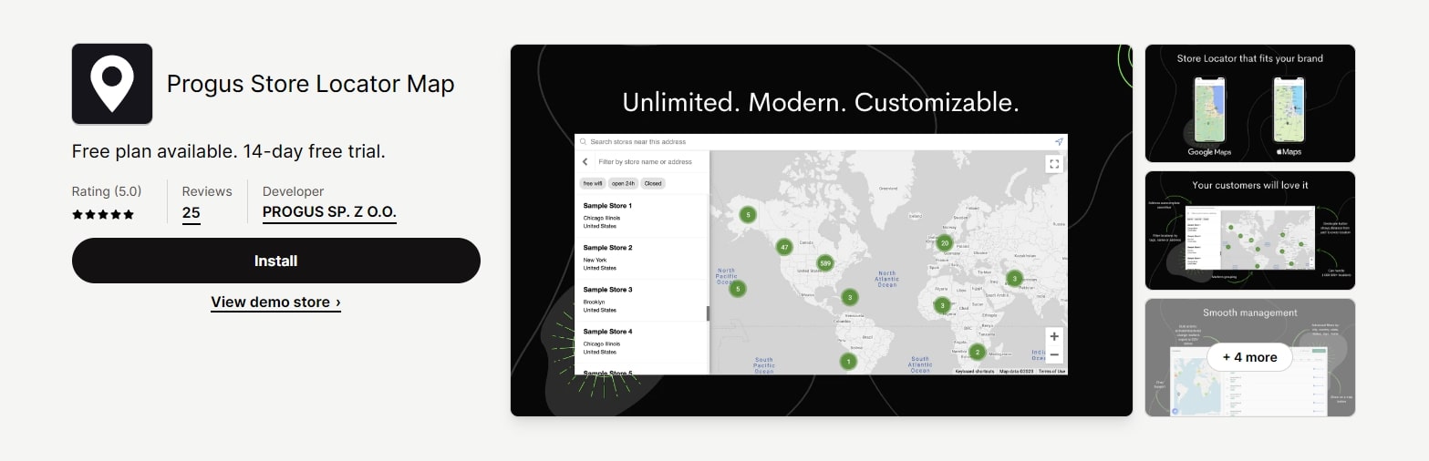Click the map zoom in plus button
1429x461 pixels.
click(x=1054, y=336)
